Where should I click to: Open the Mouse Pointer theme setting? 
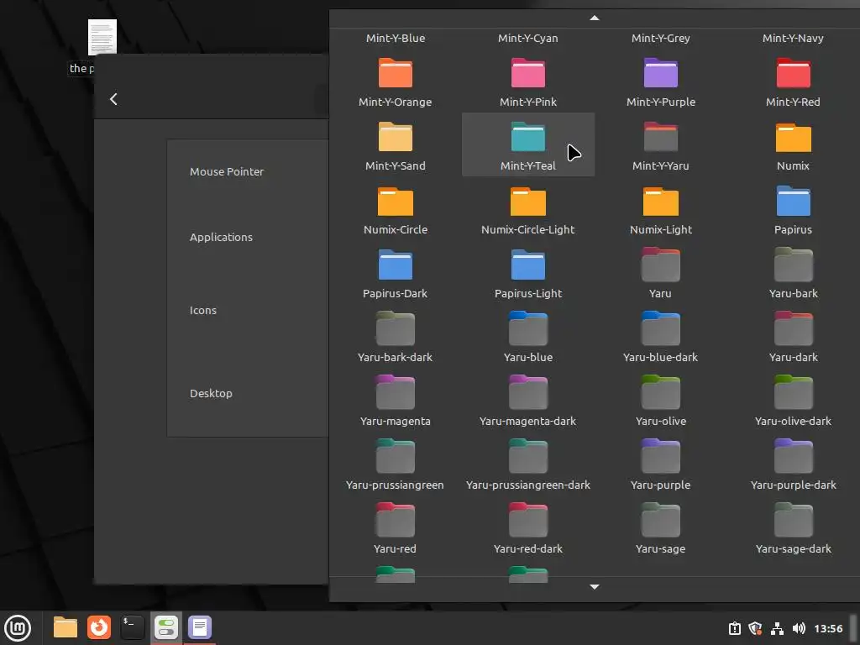coord(227,171)
